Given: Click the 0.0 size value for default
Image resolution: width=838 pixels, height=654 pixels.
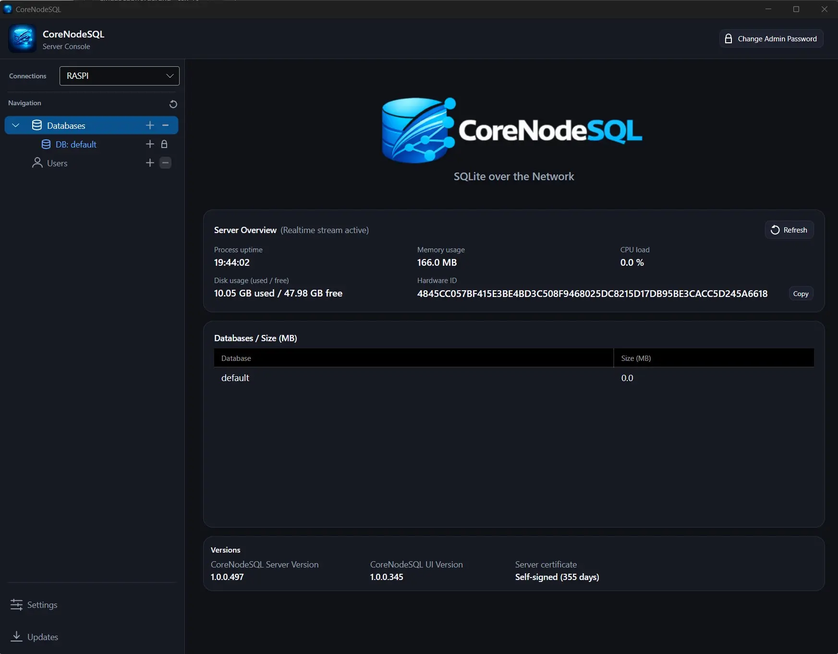Looking at the screenshot, I should (627, 378).
